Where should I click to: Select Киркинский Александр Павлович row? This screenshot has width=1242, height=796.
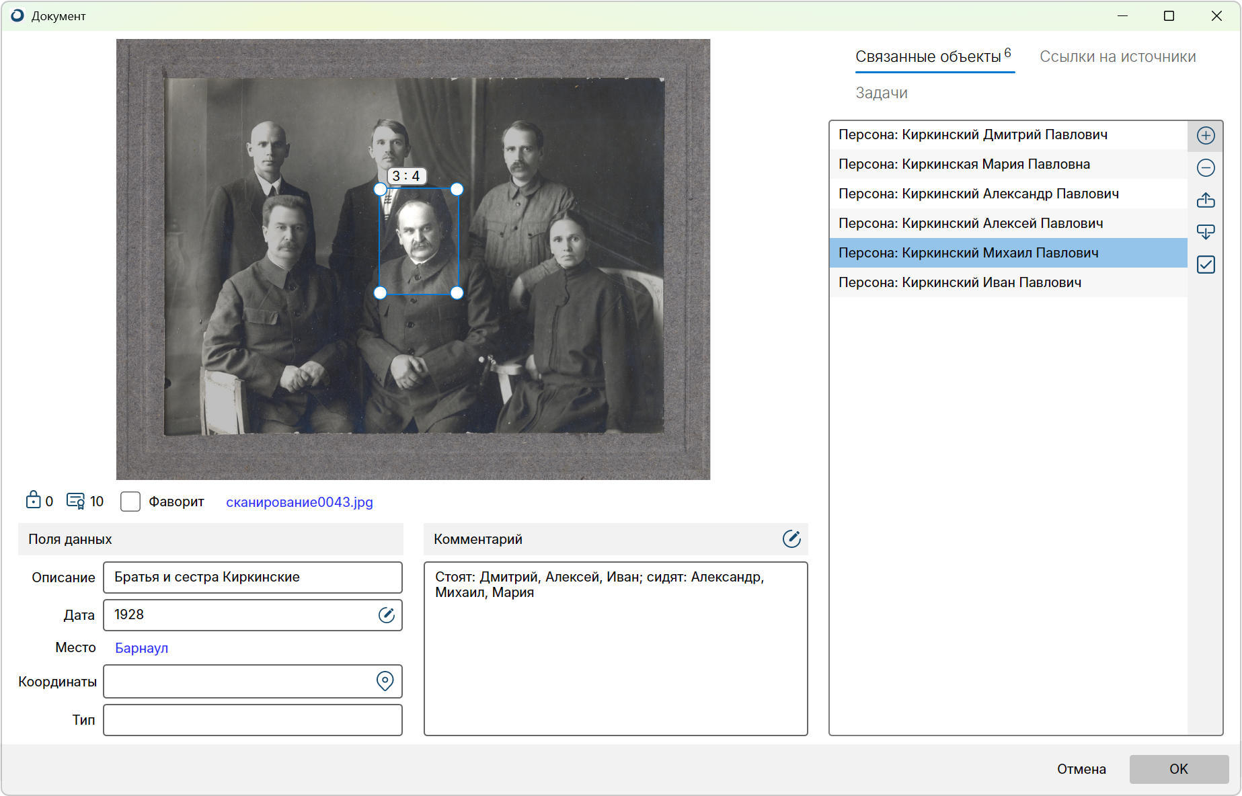coord(1008,194)
